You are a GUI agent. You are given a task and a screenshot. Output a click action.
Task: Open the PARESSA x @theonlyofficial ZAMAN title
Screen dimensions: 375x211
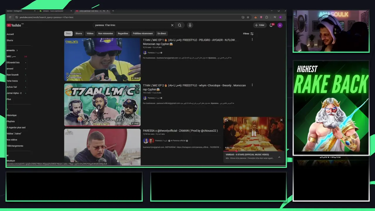click(180, 131)
